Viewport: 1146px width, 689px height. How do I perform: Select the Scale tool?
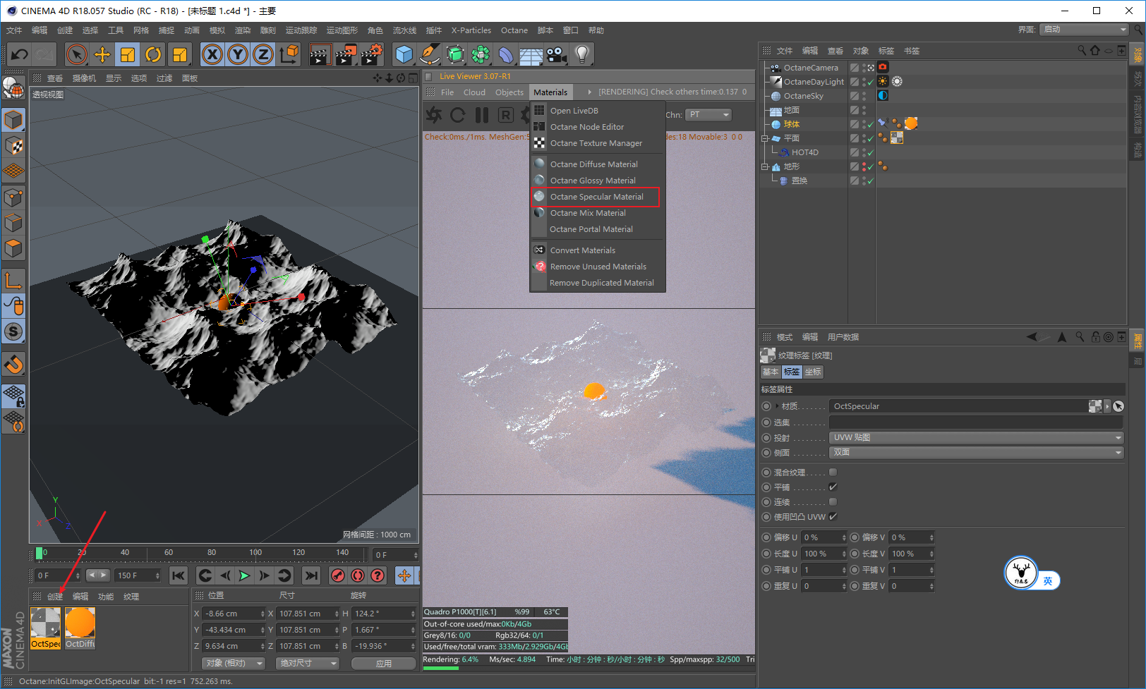(128, 54)
